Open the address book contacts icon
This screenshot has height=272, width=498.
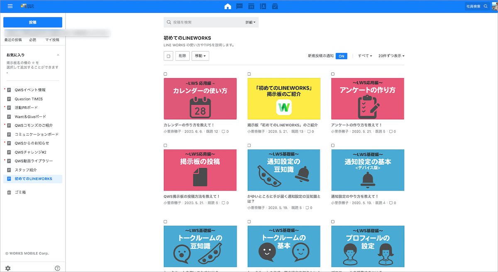click(x=263, y=6)
